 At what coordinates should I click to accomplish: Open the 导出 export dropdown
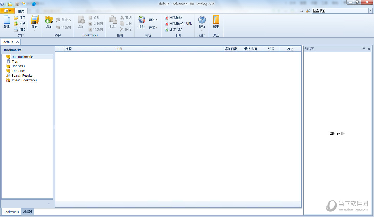[153, 28]
